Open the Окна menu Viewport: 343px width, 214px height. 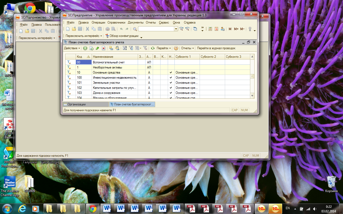point(176,22)
